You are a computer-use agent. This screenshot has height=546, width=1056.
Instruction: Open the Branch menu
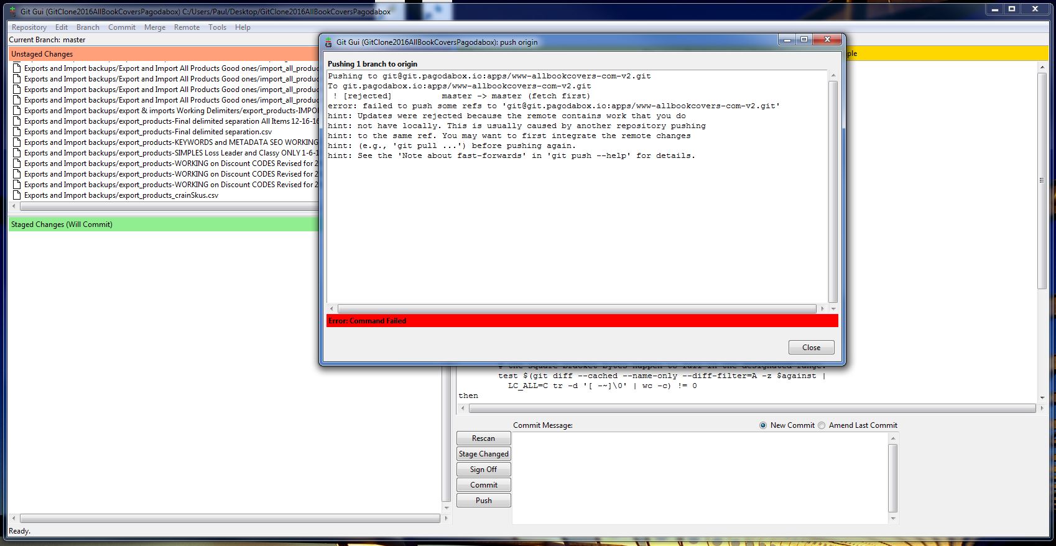tap(88, 27)
